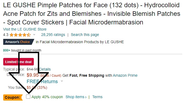Click the Limited time deal badge

click(x=19, y=62)
